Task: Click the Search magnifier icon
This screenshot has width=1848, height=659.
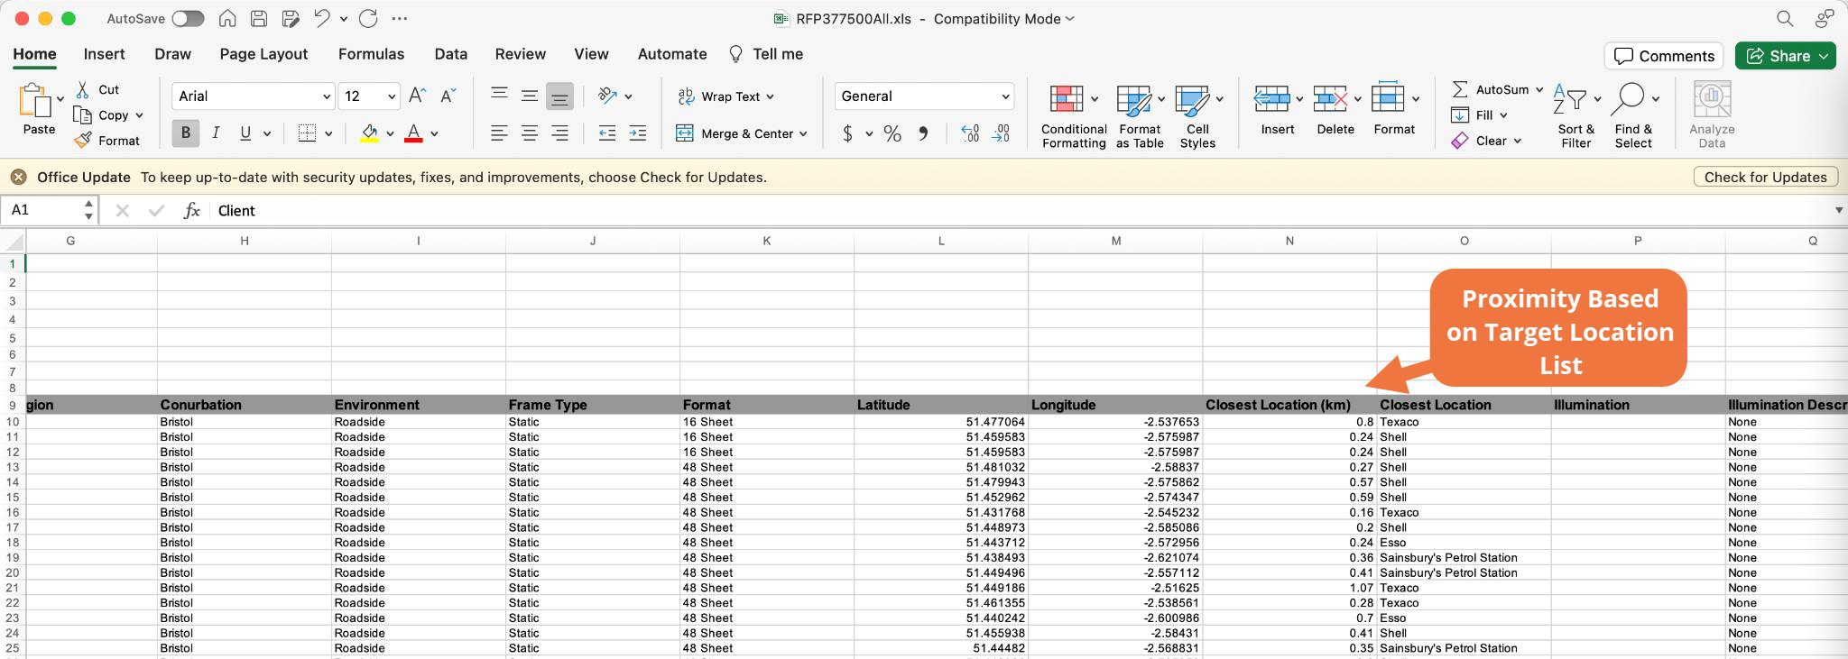Action: pos(1784,18)
